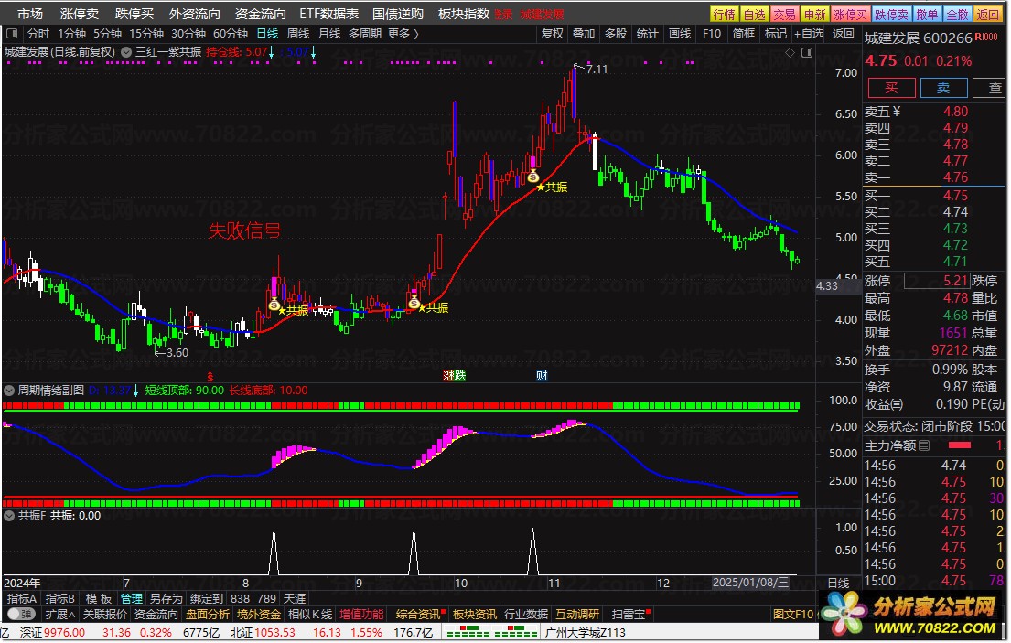Viewport: 1011px width, 643px height.
Task: Click the first 共振F spike near August
Action: click(x=274, y=552)
